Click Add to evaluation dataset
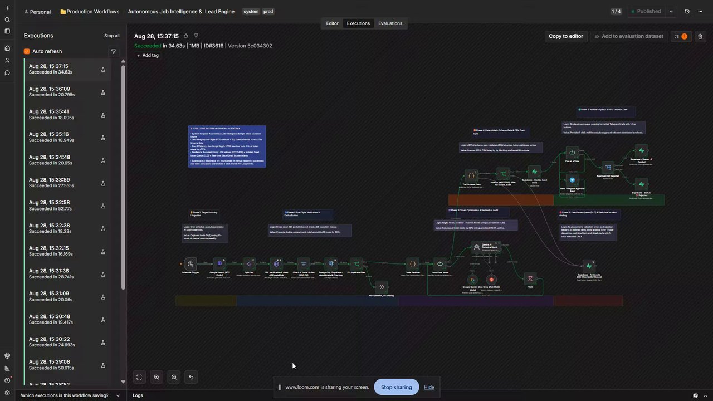Image resolution: width=713 pixels, height=401 pixels. point(629,36)
